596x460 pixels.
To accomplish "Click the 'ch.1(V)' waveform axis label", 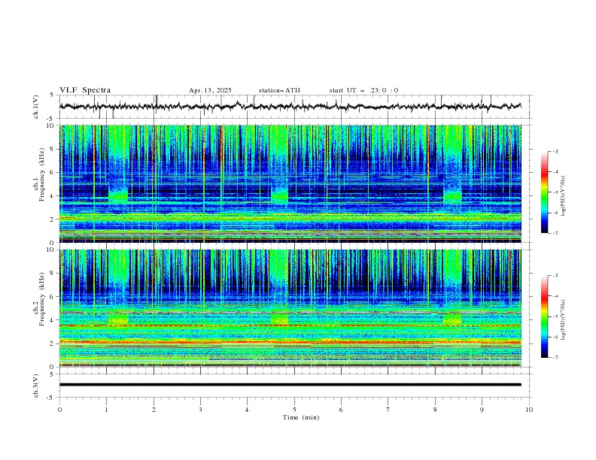I will 36,107.
